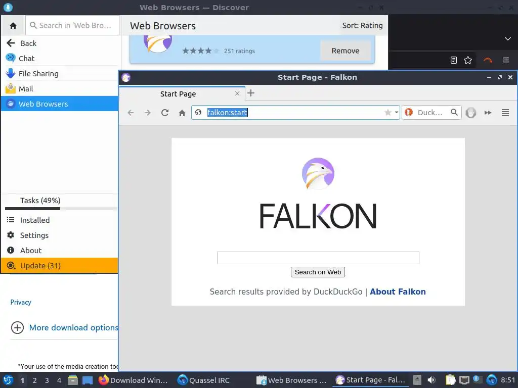
Task: Open a new tab in Falkon
Action: pyautogui.click(x=251, y=93)
